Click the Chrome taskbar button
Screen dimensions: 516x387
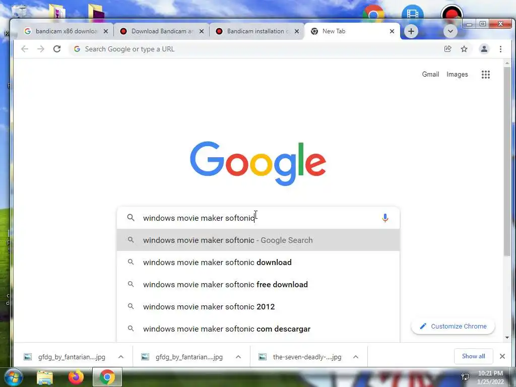coord(107,377)
